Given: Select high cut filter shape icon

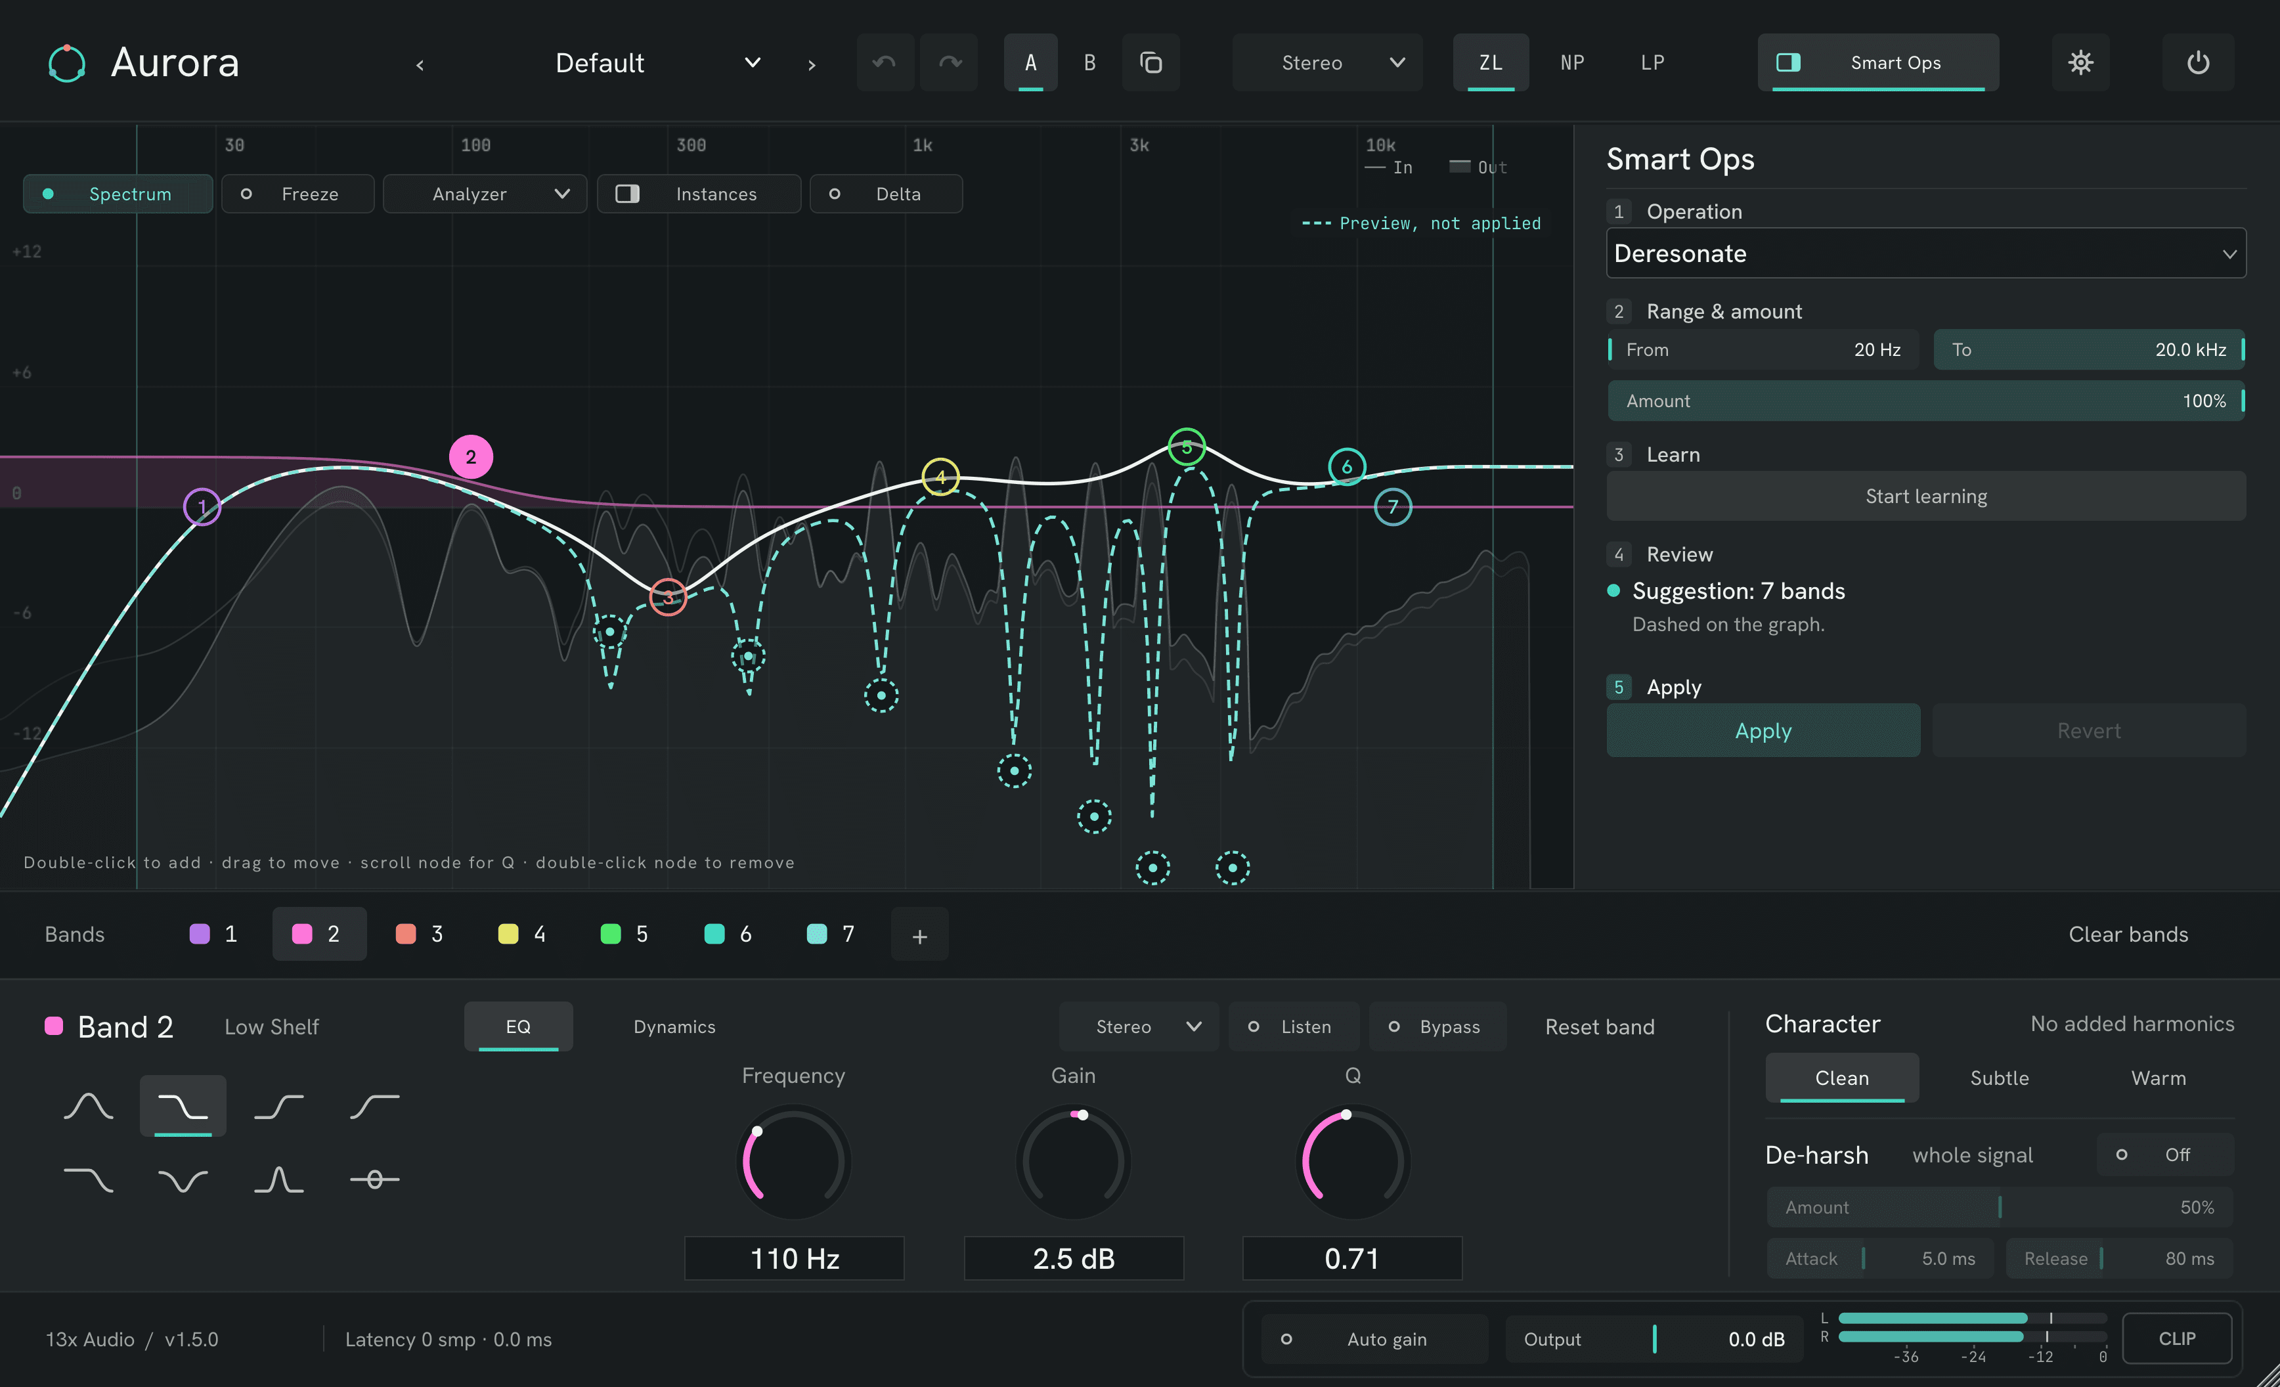Looking at the screenshot, I should pos(89,1179).
